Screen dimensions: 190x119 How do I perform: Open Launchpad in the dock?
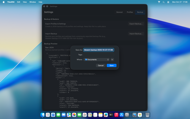click(x=48, y=115)
